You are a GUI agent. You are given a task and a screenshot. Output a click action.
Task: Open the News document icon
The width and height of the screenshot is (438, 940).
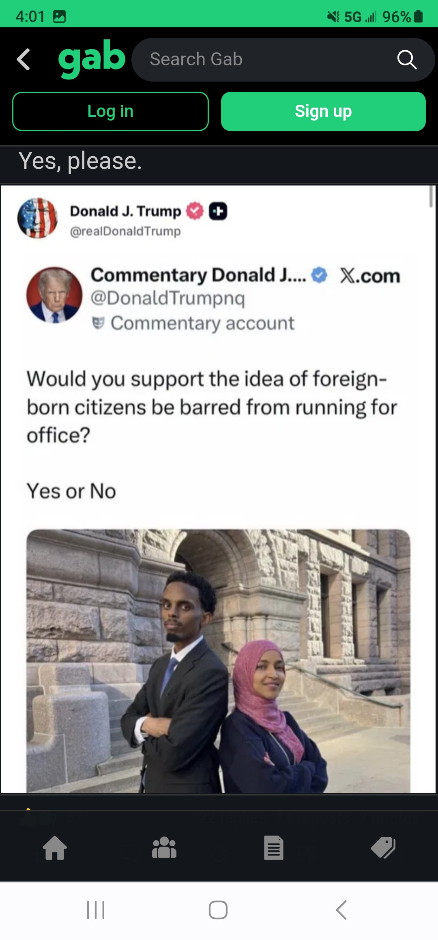click(274, 848)
